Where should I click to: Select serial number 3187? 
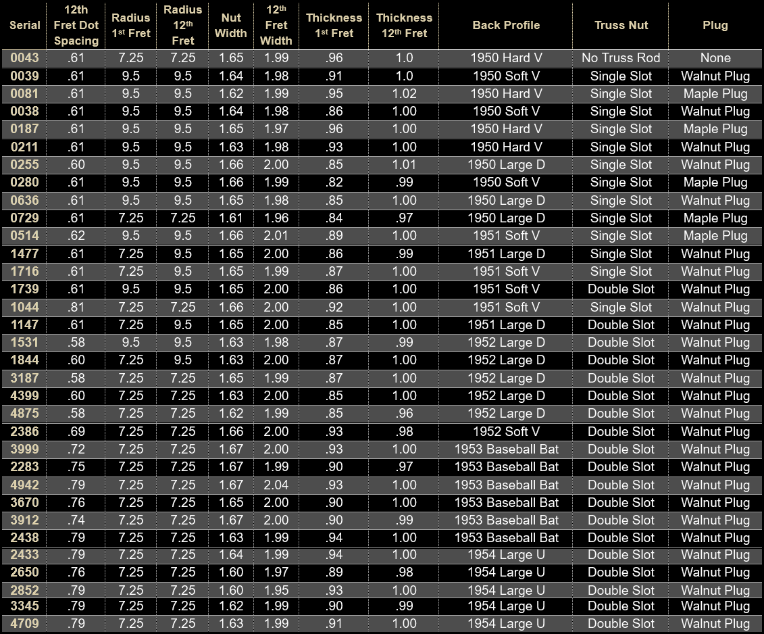coord(25,378)
